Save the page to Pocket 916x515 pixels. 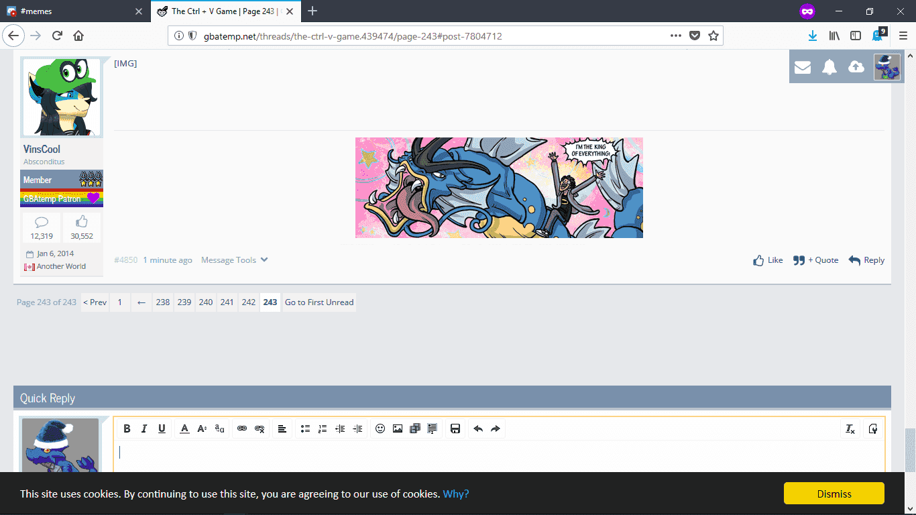[695, 36]
